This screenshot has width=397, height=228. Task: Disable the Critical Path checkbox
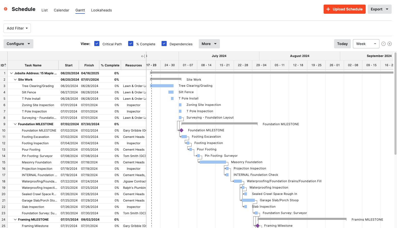pos(97,44)
